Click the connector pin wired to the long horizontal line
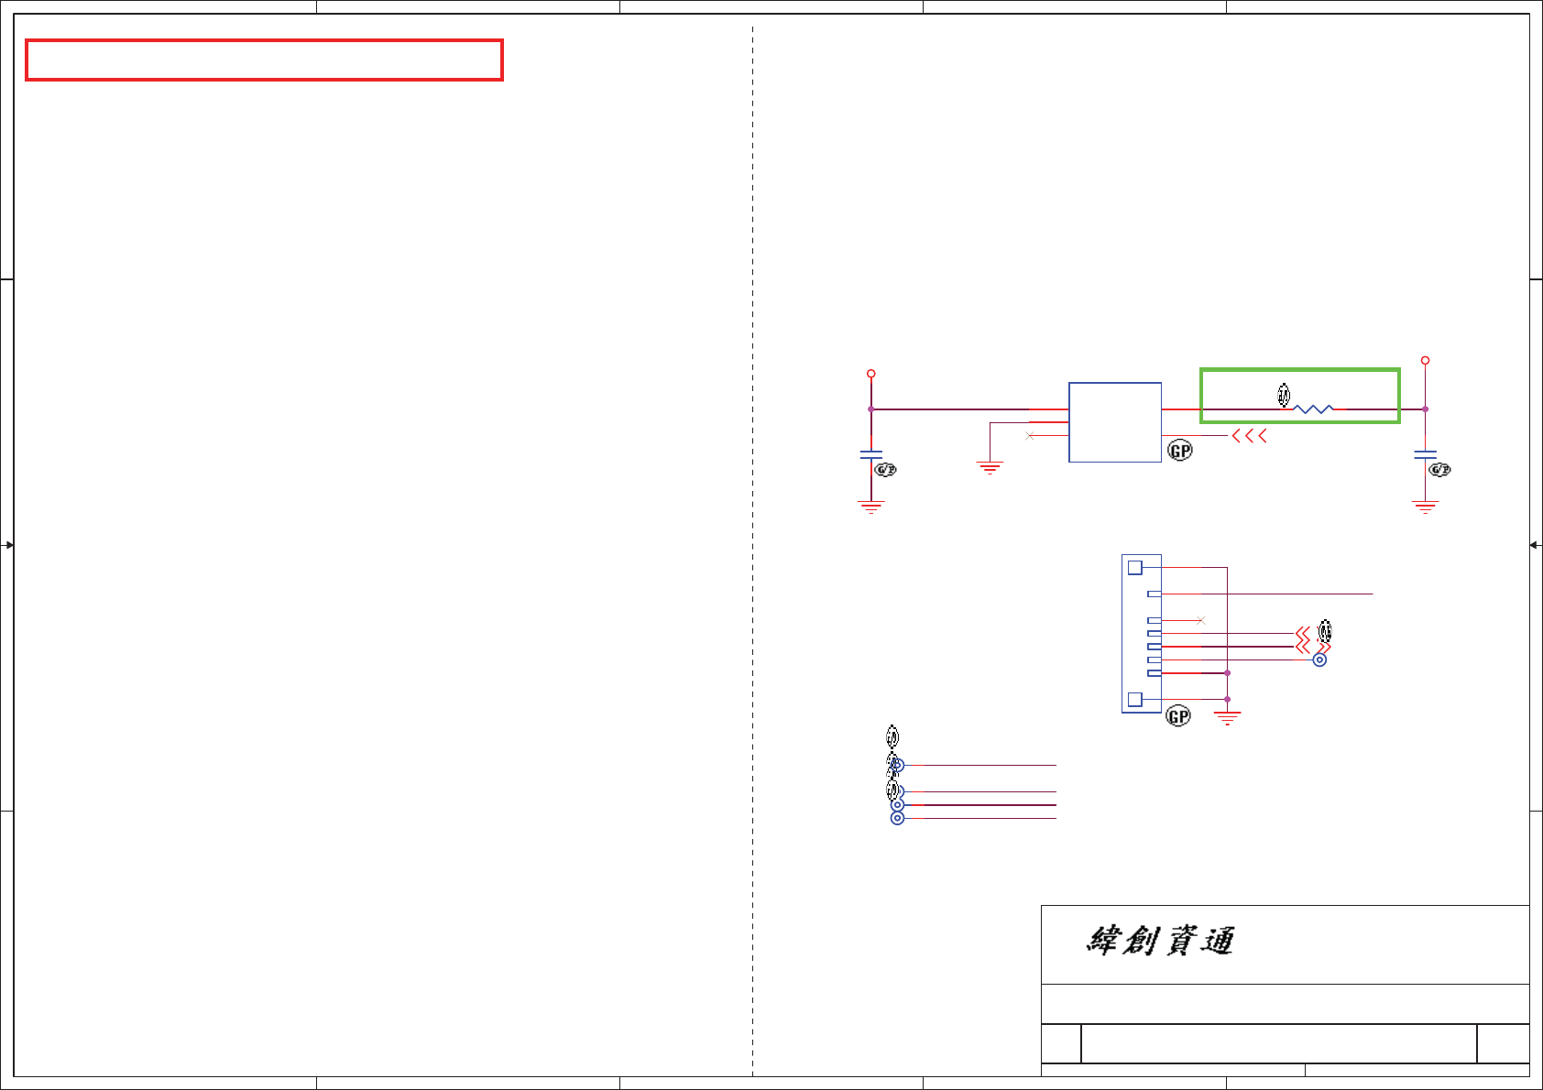The width and height of the screenshot is (1543, 1090). coord(1155,594)
